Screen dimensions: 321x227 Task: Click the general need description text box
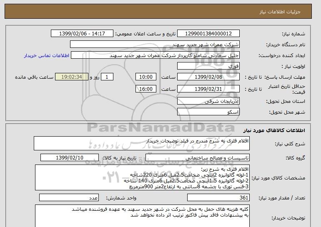142,143
